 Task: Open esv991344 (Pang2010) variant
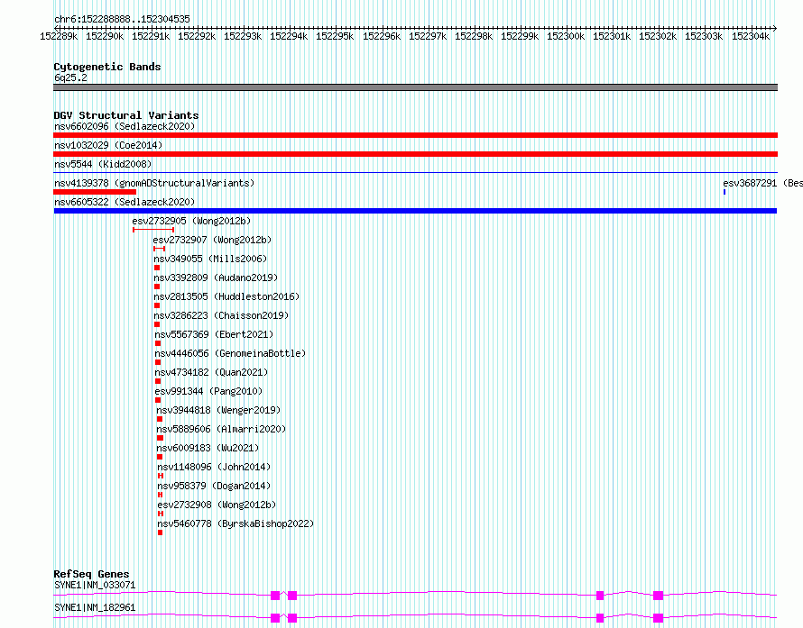(208, 391)
